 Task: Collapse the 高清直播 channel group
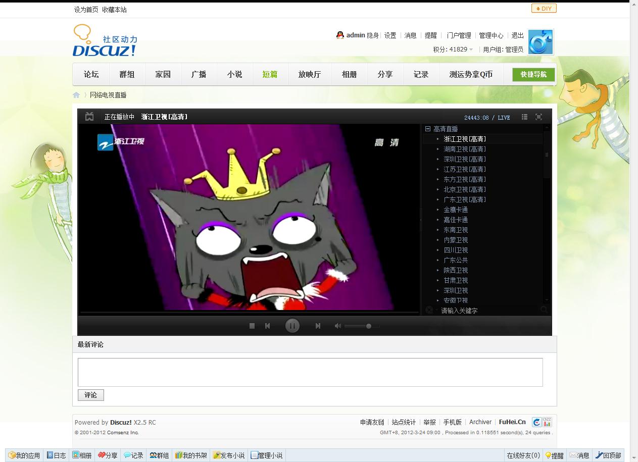[x=428, y=129]
